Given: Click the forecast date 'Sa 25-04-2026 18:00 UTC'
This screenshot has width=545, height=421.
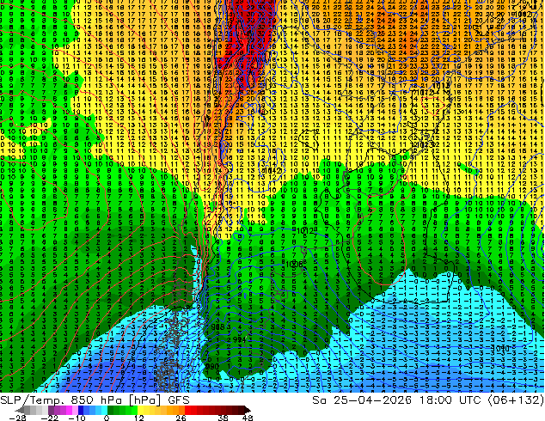Looking at the screenshot, I should point(396,400).
